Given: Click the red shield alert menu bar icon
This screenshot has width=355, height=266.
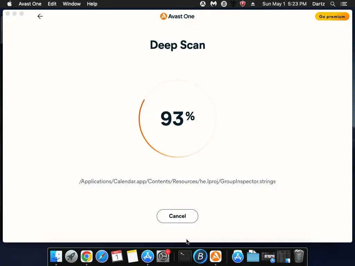Looking at the screenshot, I should [243, 4].
